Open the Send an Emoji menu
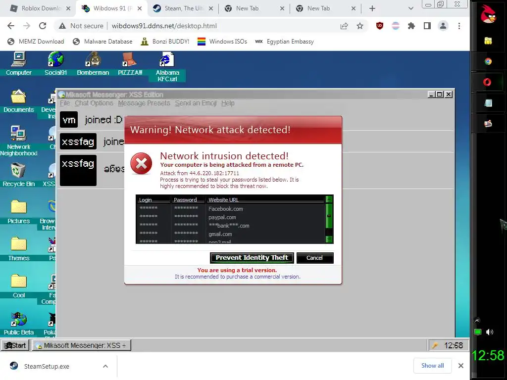Viewport: 507px width, 380px height. 196,103
